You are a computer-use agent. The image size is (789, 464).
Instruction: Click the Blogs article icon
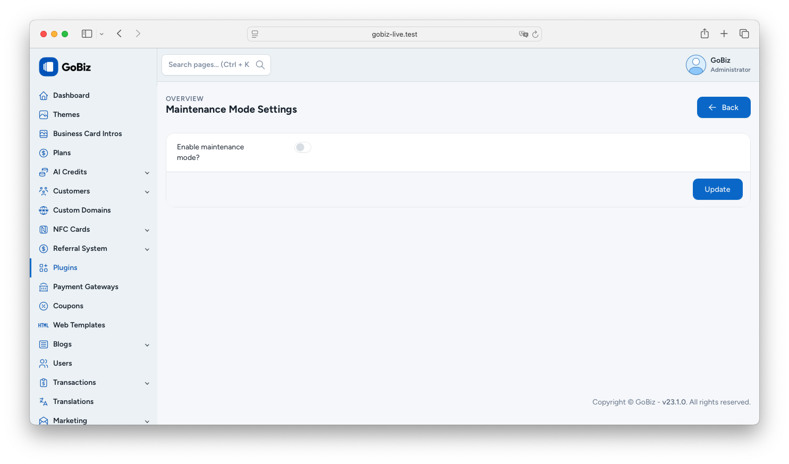tap(44, 344)
